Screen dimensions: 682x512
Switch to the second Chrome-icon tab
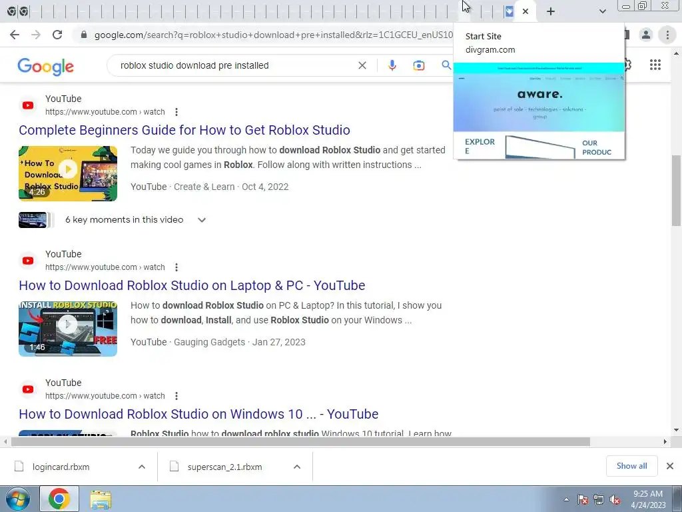pos(23,12)
